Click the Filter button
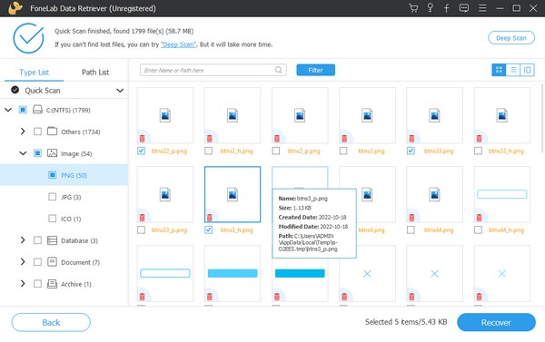 (x=315, y=70)
